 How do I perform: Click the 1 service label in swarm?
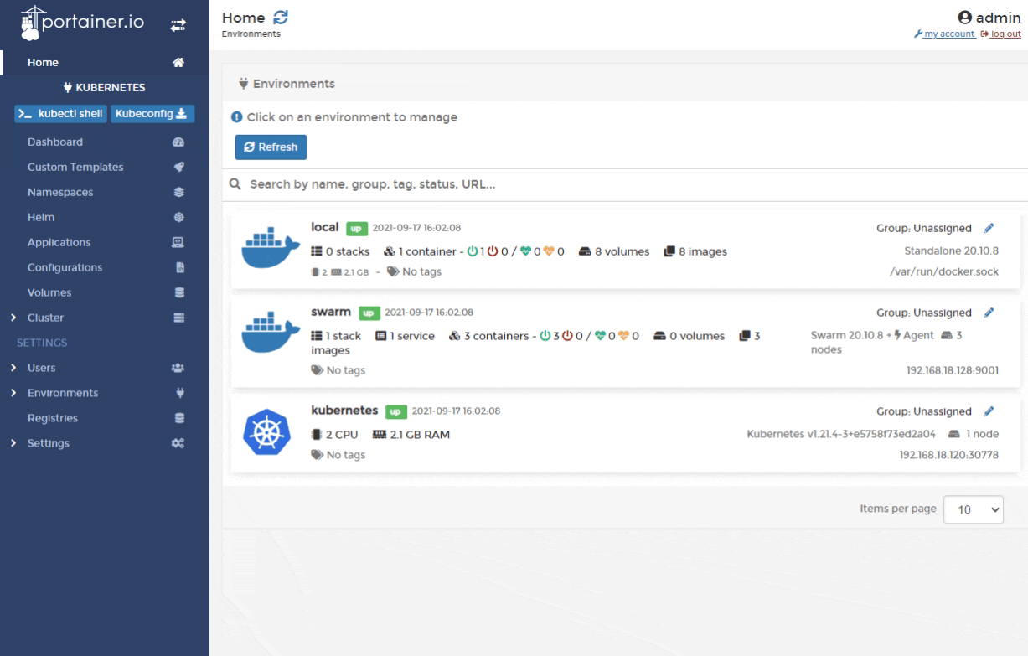coord(406,336)
